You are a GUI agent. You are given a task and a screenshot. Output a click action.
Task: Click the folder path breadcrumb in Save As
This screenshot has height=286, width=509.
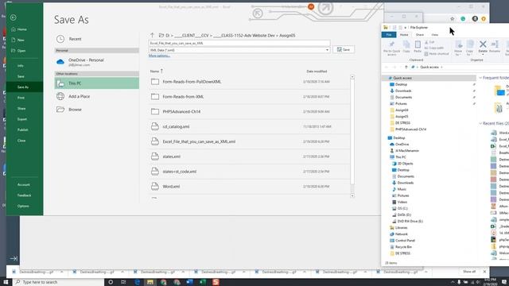[x=230, y=35]
